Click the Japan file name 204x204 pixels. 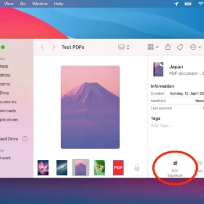click(x=176, y=67)
